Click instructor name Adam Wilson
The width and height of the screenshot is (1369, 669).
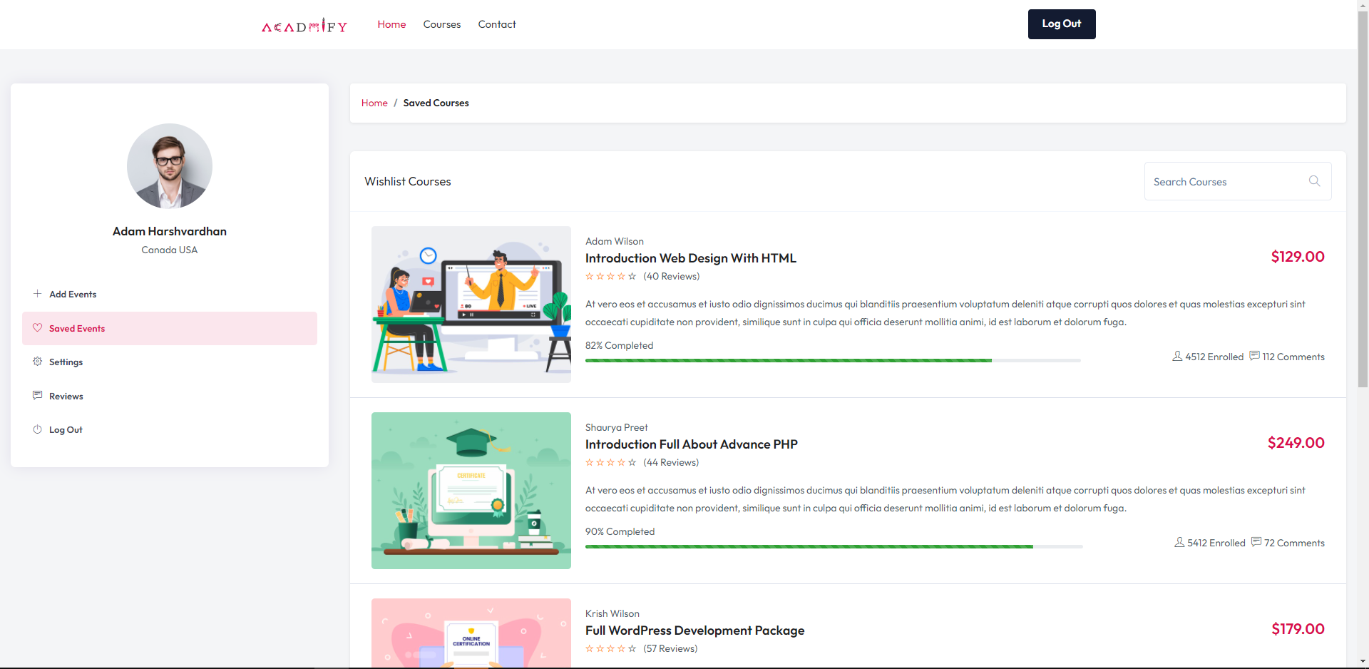click(615, 241)
